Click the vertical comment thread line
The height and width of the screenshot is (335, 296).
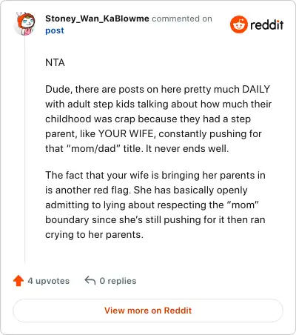coord(24,150)
